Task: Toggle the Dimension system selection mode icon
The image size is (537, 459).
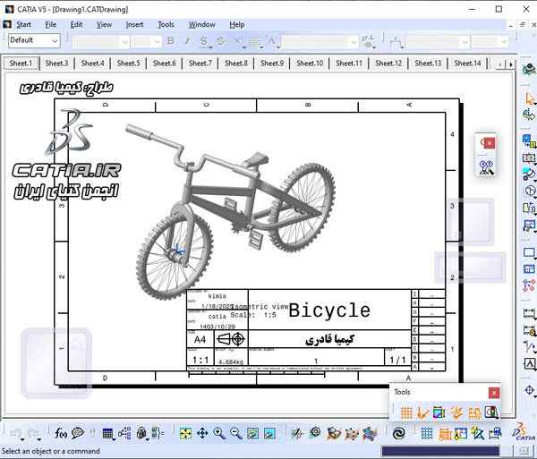Action: (x=474, y=412)
